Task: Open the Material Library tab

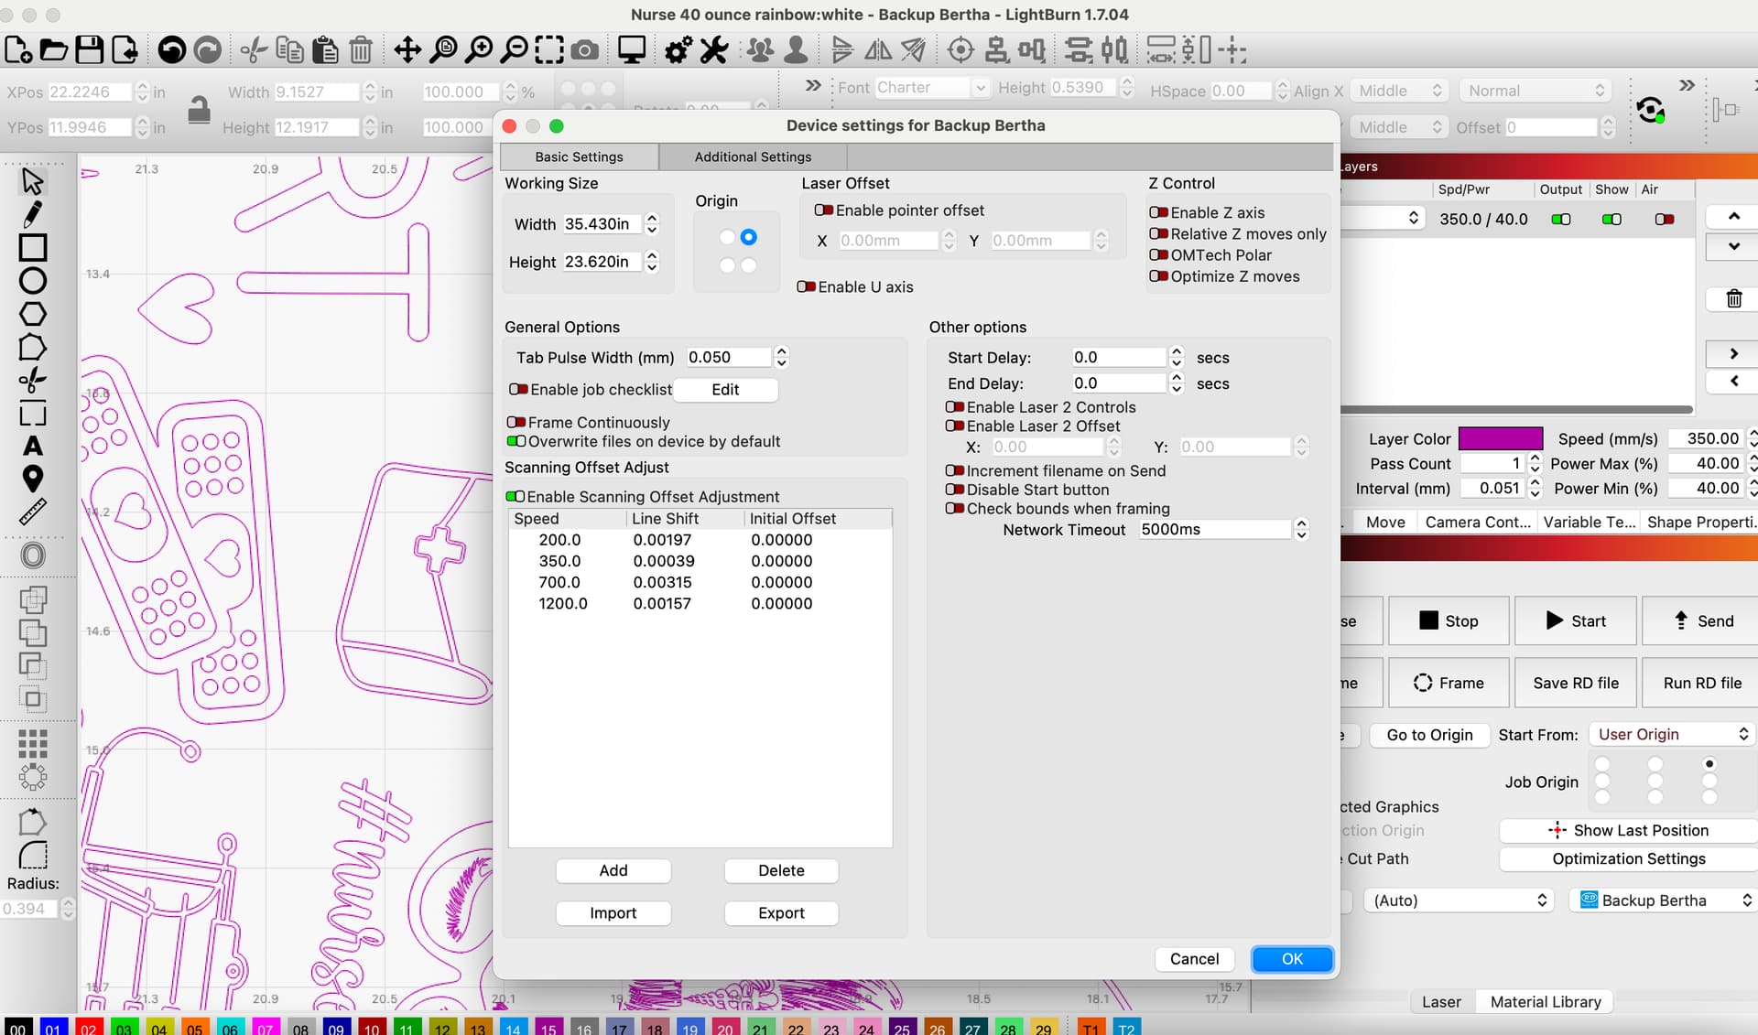Action: click(x=1545, y=1001)
